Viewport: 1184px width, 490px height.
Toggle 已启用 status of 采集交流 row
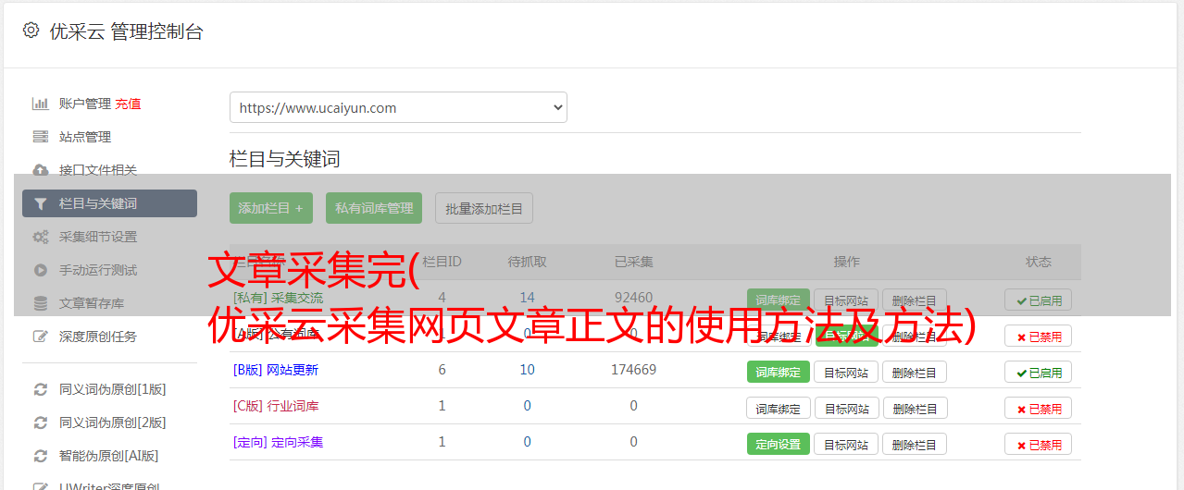[1039, 300]
